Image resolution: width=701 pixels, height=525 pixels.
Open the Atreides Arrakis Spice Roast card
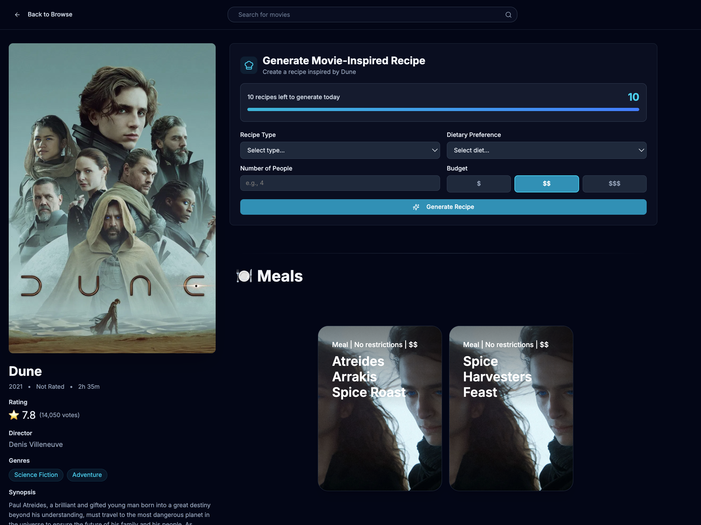(x=380, y=408)
